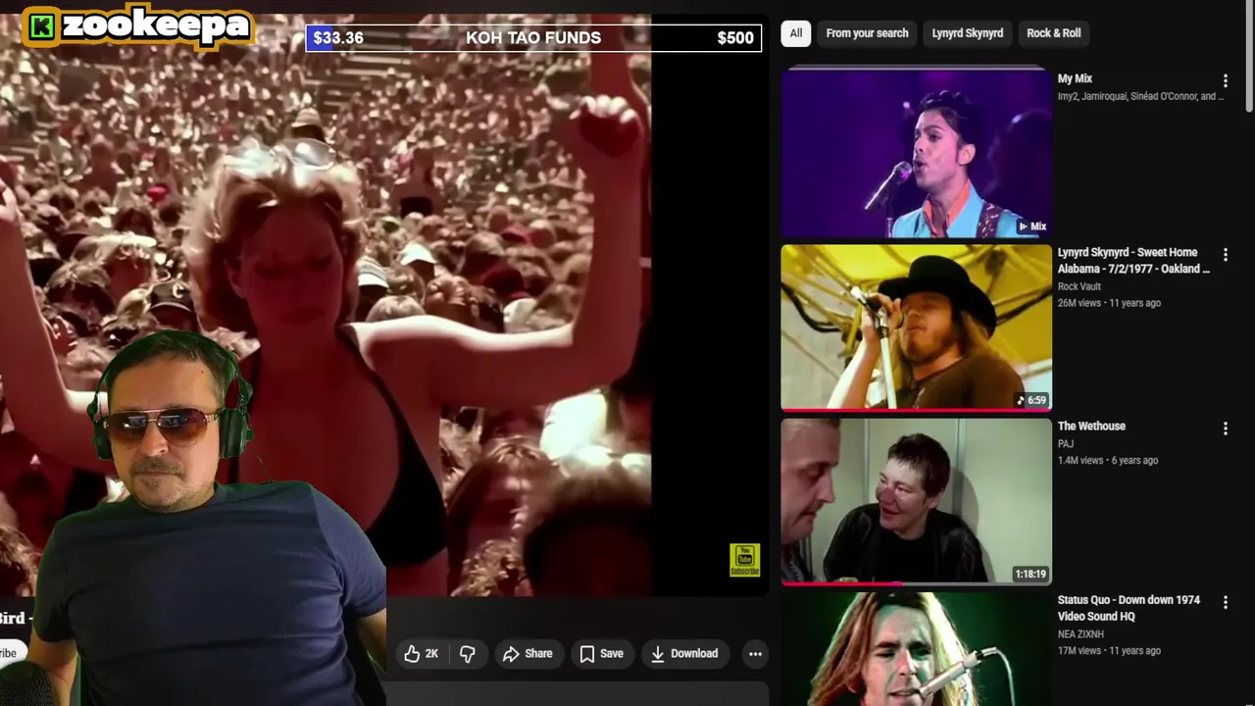Screen dimensions: 1255x706
Task: Open more actions menu under the video
Action: 755,654
